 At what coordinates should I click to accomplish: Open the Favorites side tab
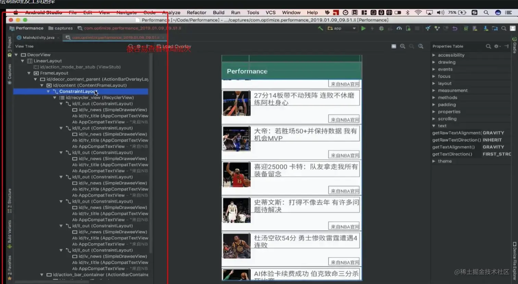pyautogui.click(x=10, y=268)
